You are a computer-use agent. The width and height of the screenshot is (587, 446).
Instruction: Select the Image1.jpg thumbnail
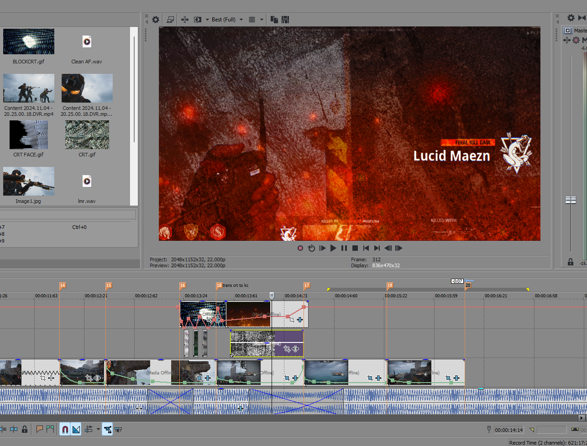pyautogui.click(x=29, y=182)
